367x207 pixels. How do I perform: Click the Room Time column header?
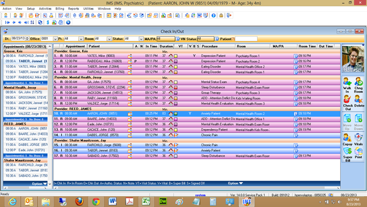[307, 46]
